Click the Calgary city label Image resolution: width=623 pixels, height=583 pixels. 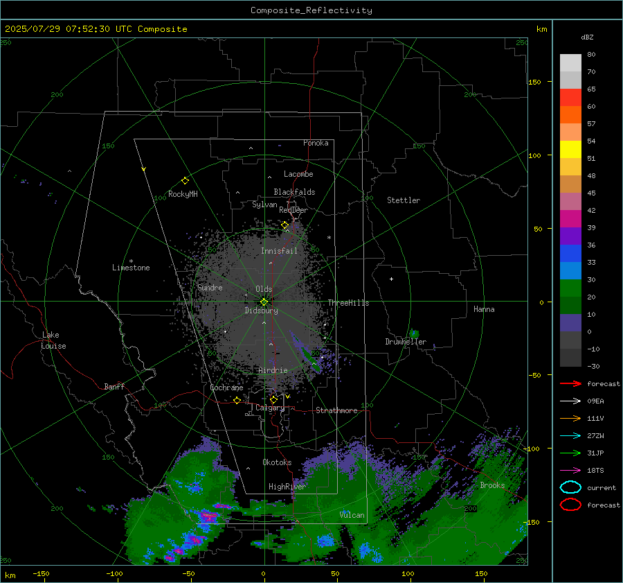click(270, 408)
